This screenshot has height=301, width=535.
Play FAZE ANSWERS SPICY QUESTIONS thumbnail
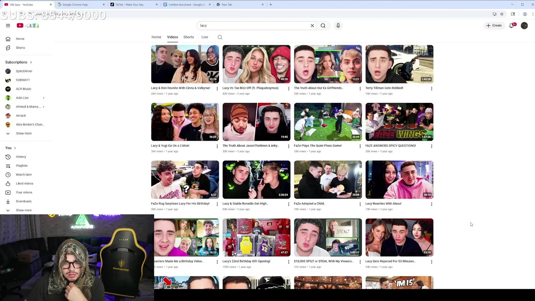pyautogui.click(x=399, y=122)
